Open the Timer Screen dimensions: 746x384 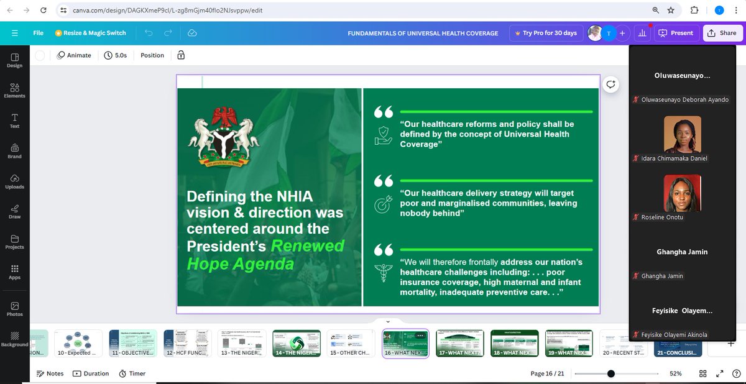coord(132,373)
